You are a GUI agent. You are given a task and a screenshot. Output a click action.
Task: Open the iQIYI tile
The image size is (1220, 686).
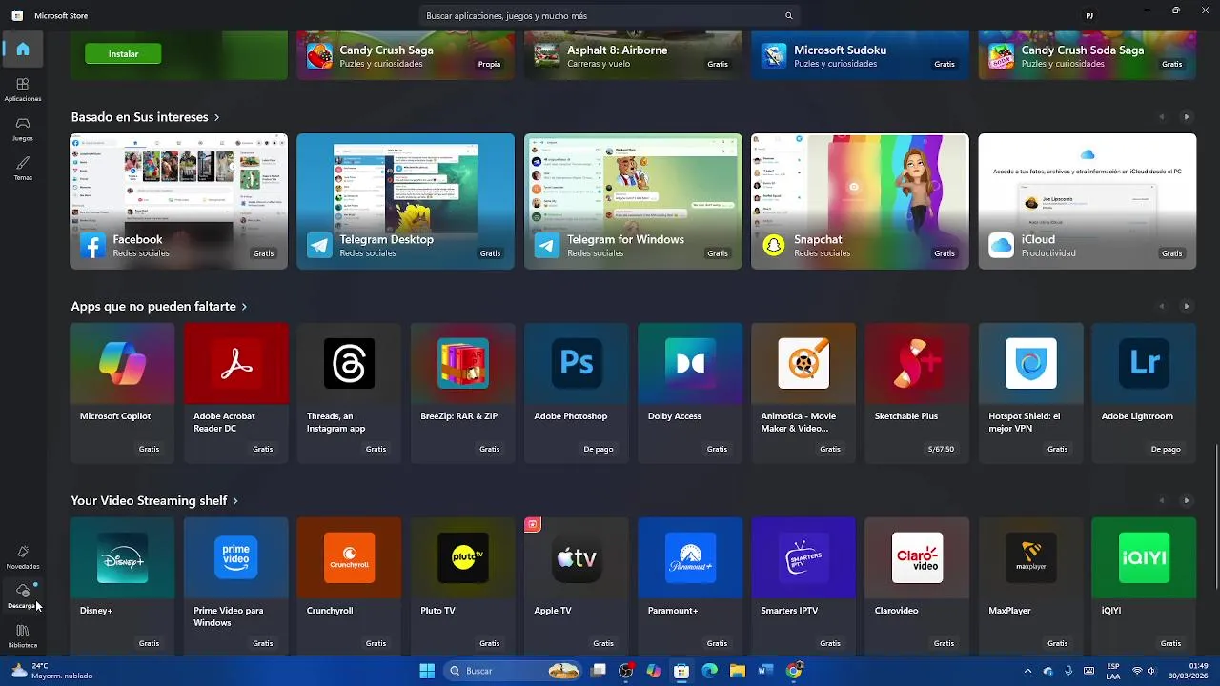[1144, 586]
